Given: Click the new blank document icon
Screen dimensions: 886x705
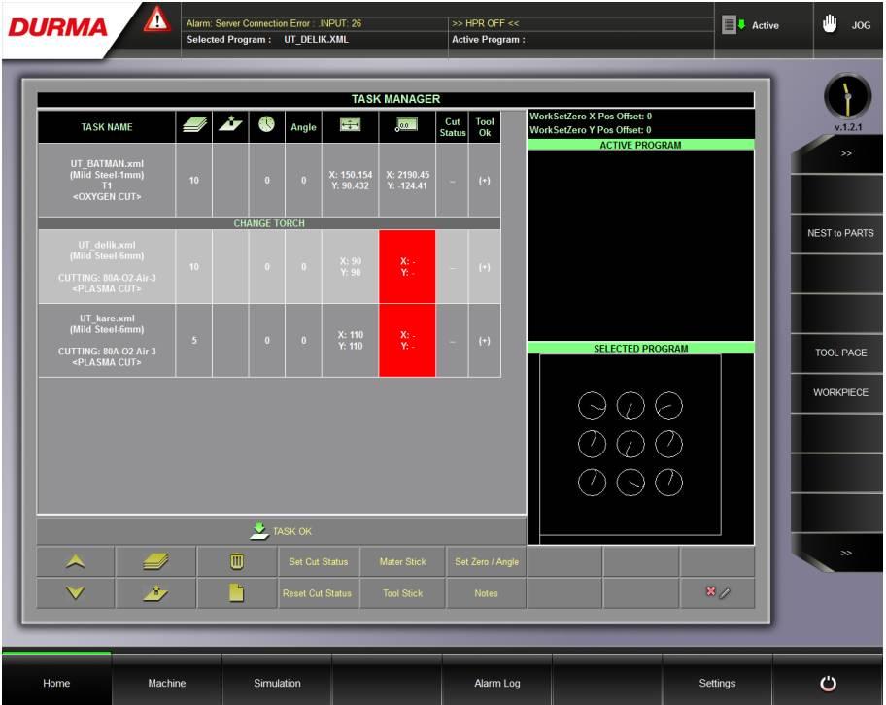Looking at the screenshot, I should click(236, 593).
